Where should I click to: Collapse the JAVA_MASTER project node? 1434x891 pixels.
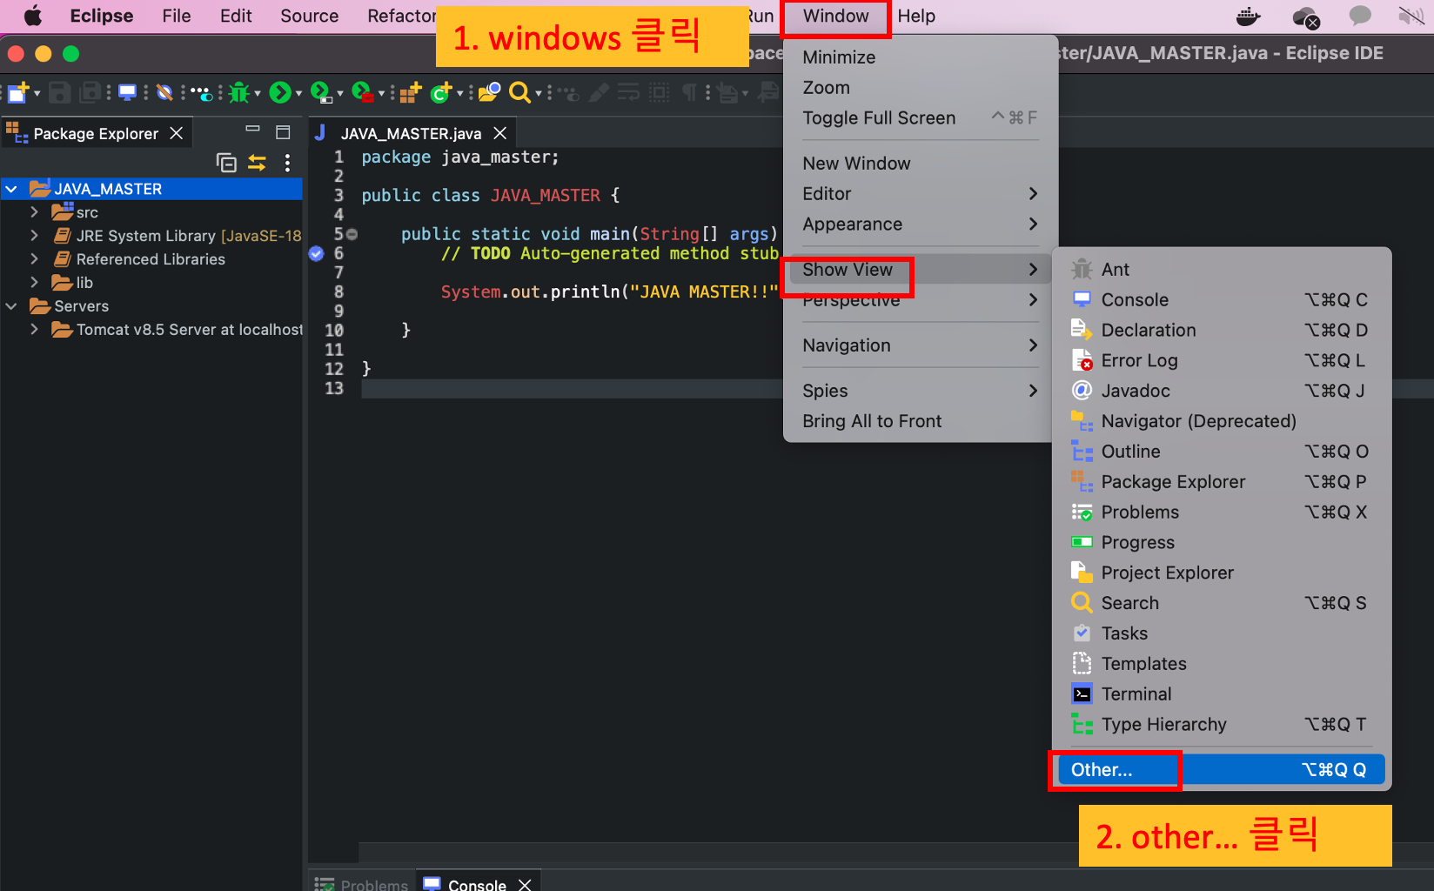[11, 189]
